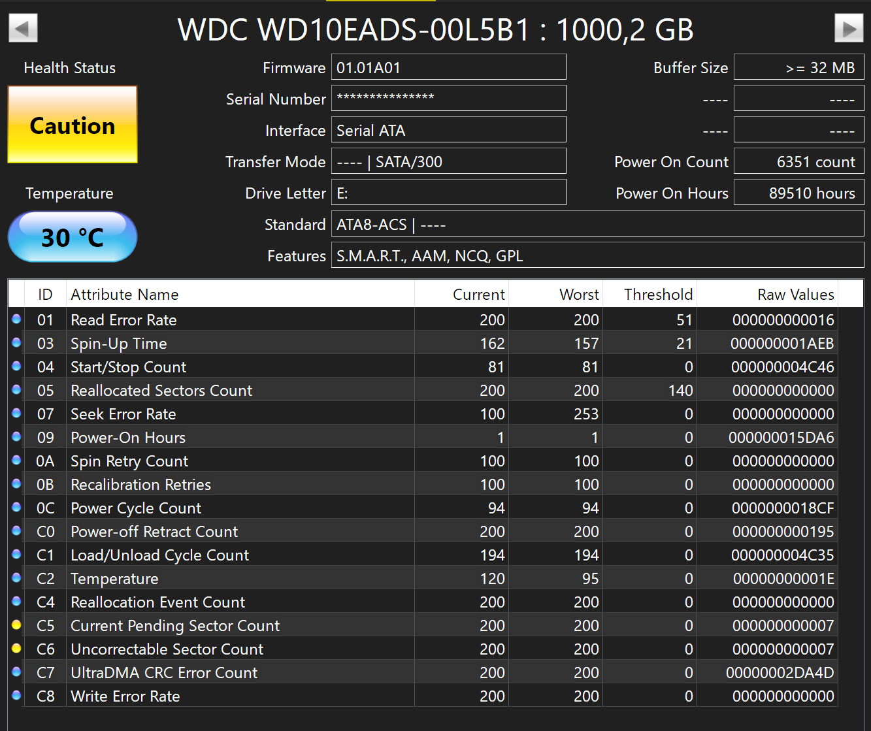This screenshot has width=871, height=731.
Task: Select the Reallocation Event Count attribute name
Action: [158, 602]
